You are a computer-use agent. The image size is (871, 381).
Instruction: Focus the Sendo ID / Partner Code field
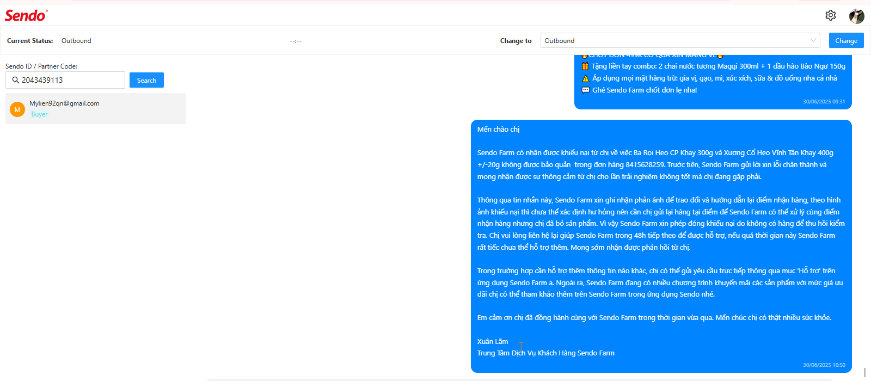tap(65, 80)
